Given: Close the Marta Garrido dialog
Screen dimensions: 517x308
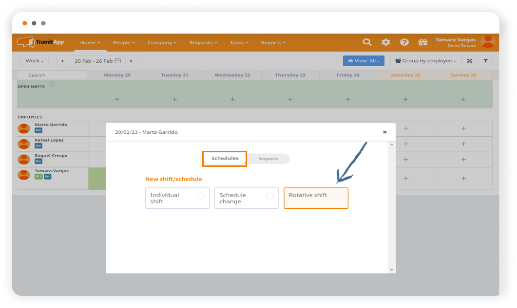Looking at the screenshot, I should click(x=384, y=132).
